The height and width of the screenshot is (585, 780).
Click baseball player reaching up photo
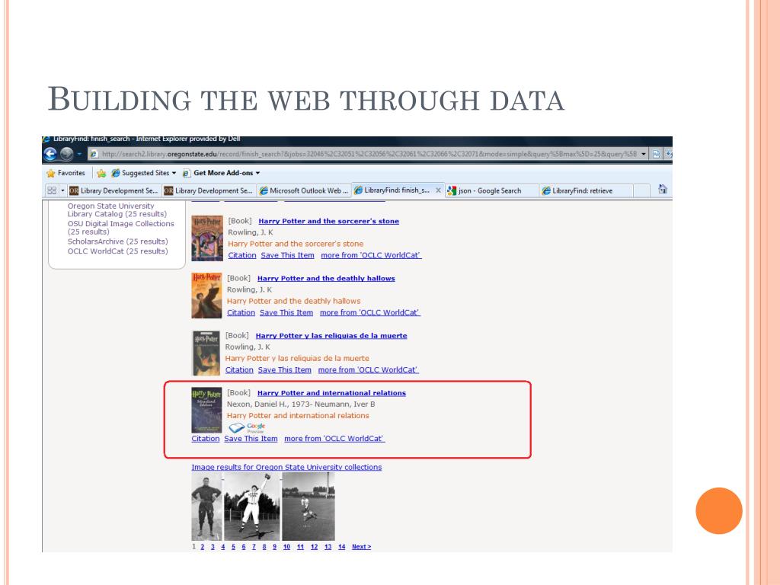(x=251, y=507)
